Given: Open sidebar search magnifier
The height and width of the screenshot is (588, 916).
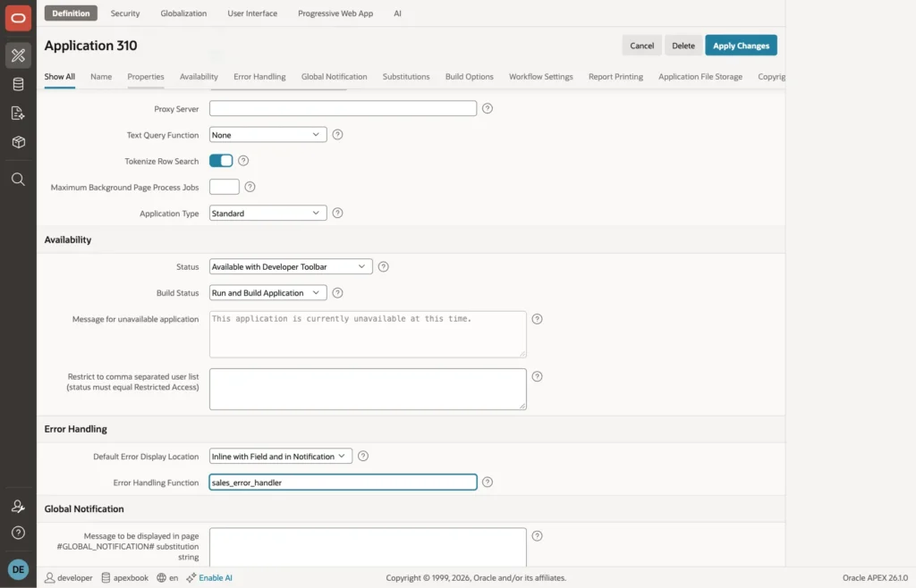Looking at the screenshot, I should (18, 179).
